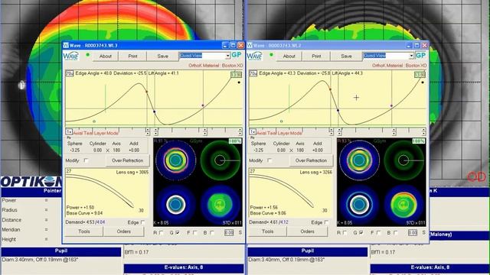The width and height of the screenshot is (490, 275).
Task: Click the Wave logo in the WL3 window
Action: pyautogui.click(x=71, y=56)
